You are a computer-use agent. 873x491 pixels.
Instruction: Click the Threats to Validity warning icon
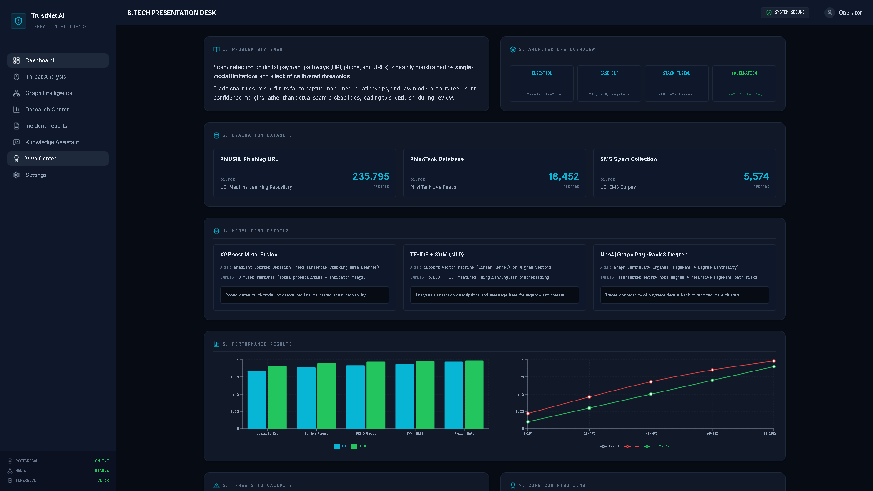216,486
